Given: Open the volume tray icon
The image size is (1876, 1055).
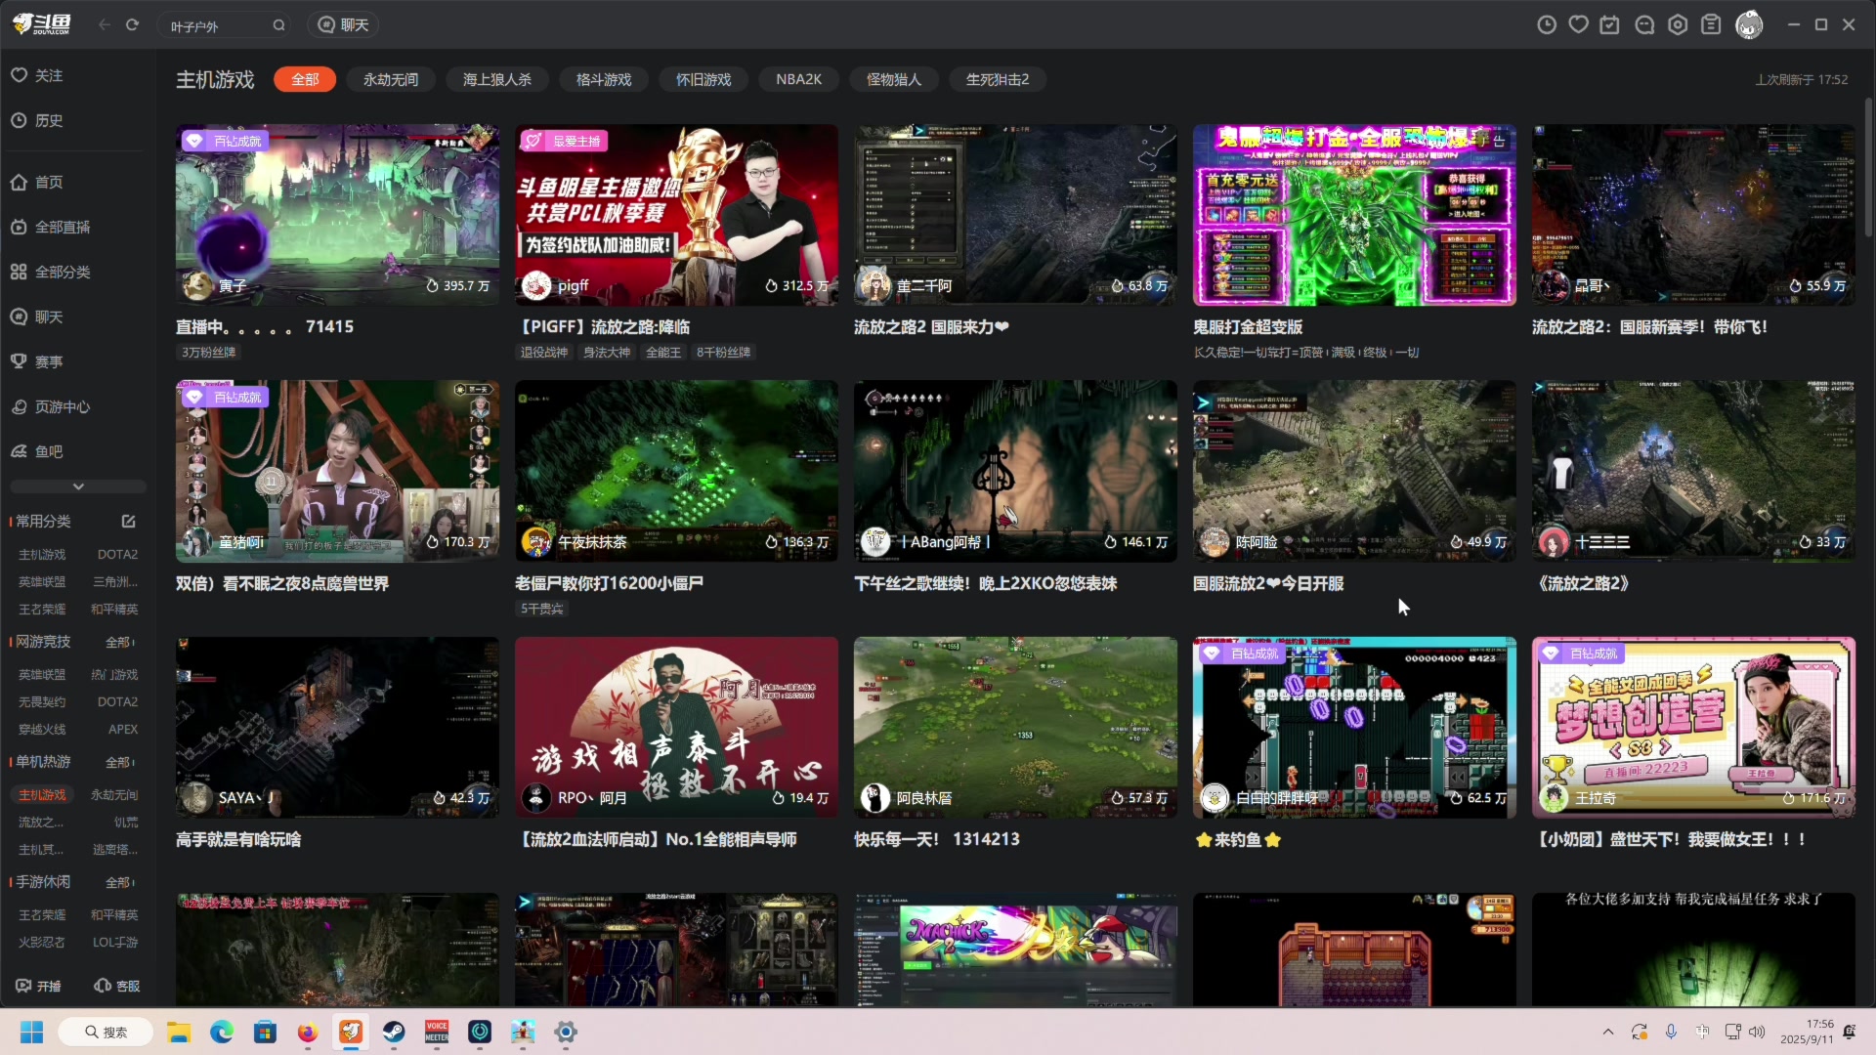Looking at the screenshot, I should pos(1757,1032).
